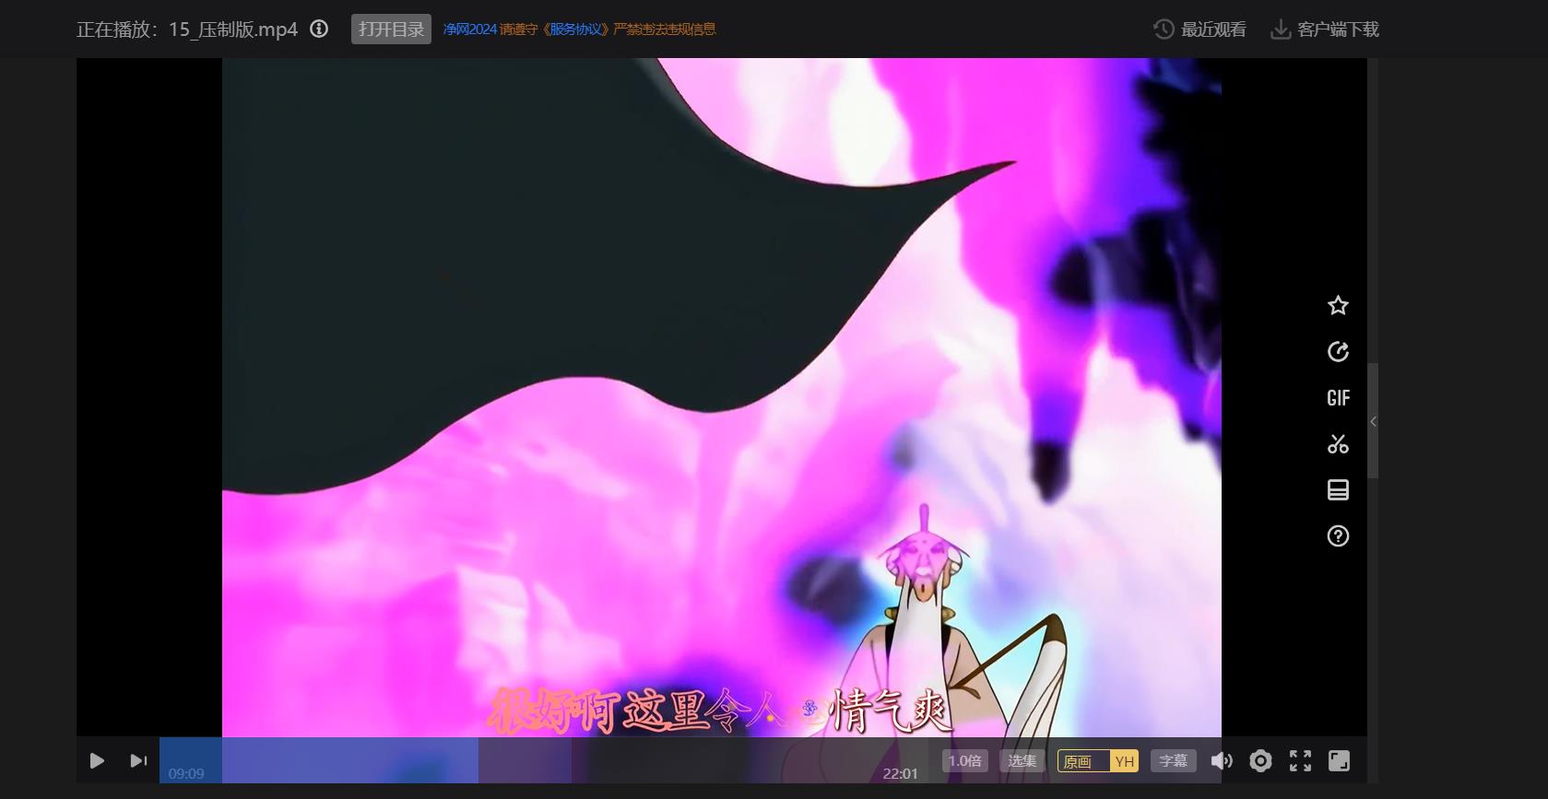The image size is (1548, 799).
Task: Create a GIF from video
Action: (x=1338, y=397)
